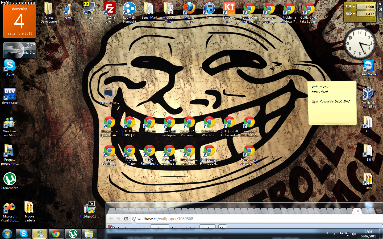
Task: Expand the EUR currency dropdown
Action: pyautogui.click(x=354, y=6)
